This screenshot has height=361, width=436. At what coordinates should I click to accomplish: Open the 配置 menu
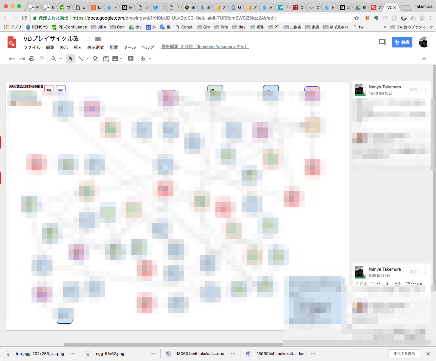[114, 47]
